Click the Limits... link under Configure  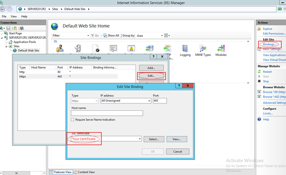pyautogui.click(x=268, y=113)
